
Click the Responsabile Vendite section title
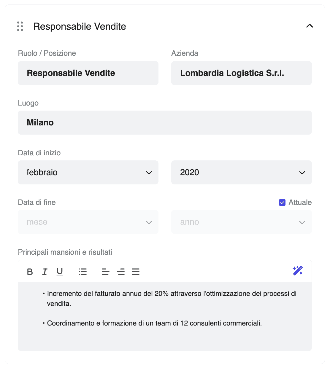(x=80, y=26)
